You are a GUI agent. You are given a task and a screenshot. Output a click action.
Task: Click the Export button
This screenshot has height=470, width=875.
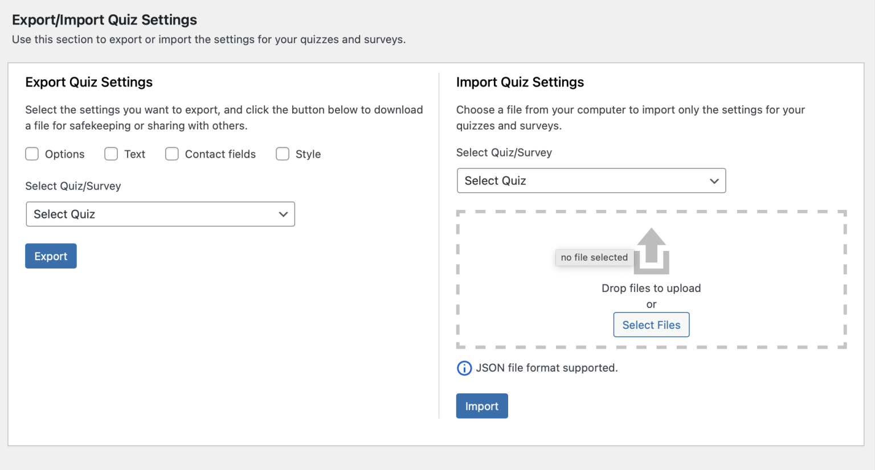click(51, 255)
